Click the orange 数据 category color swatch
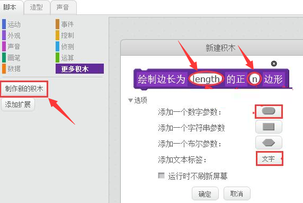Viewport: 303px width, 203px height. tap(4, 68)
